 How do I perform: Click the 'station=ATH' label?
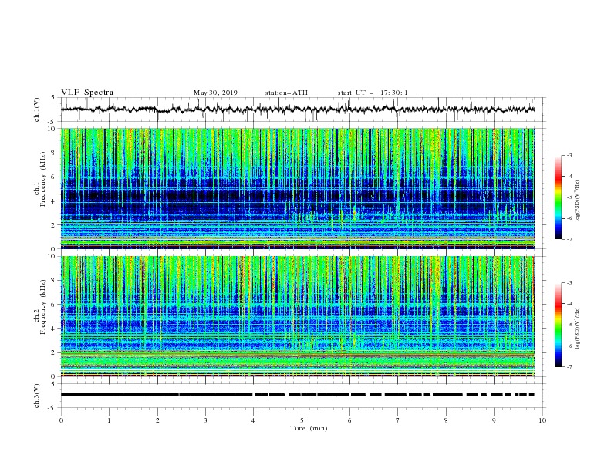pos(286,93)
